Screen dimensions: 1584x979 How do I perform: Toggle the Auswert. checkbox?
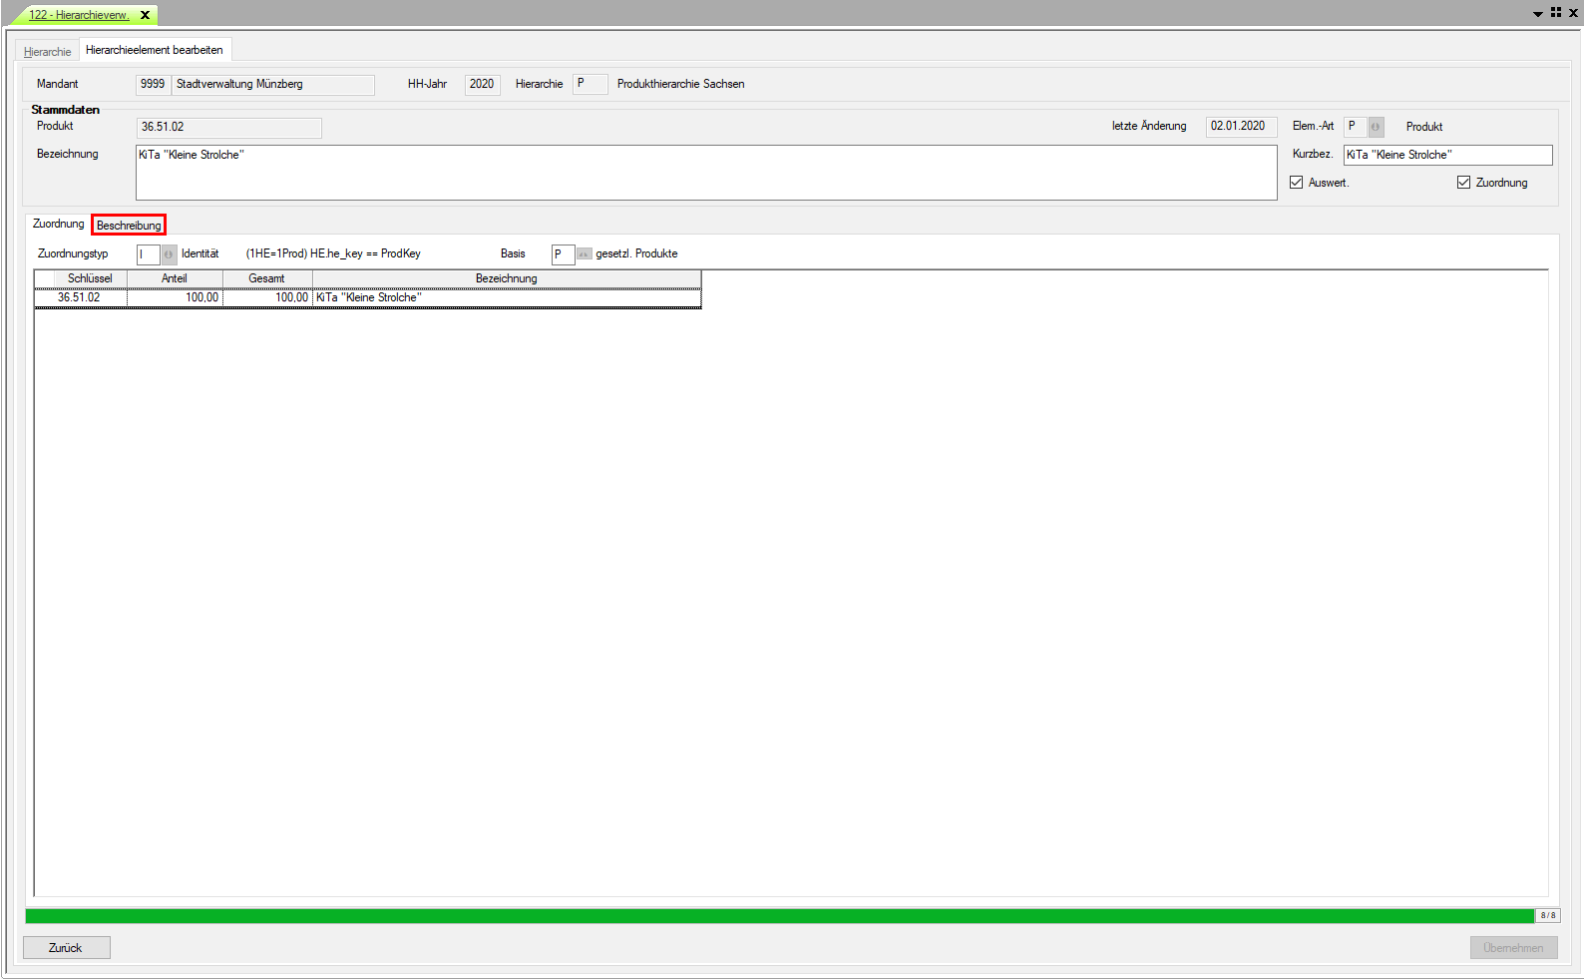coord(1296,183)
